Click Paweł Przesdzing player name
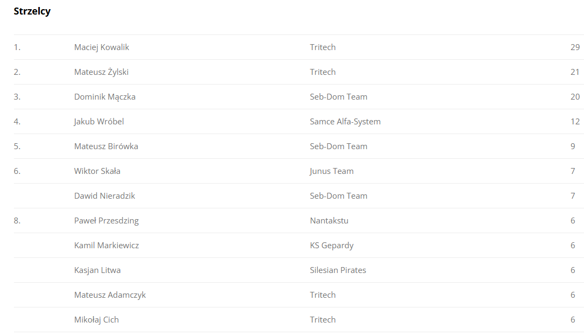This screenshot has width=584, height=336. [x=106, y=221]
